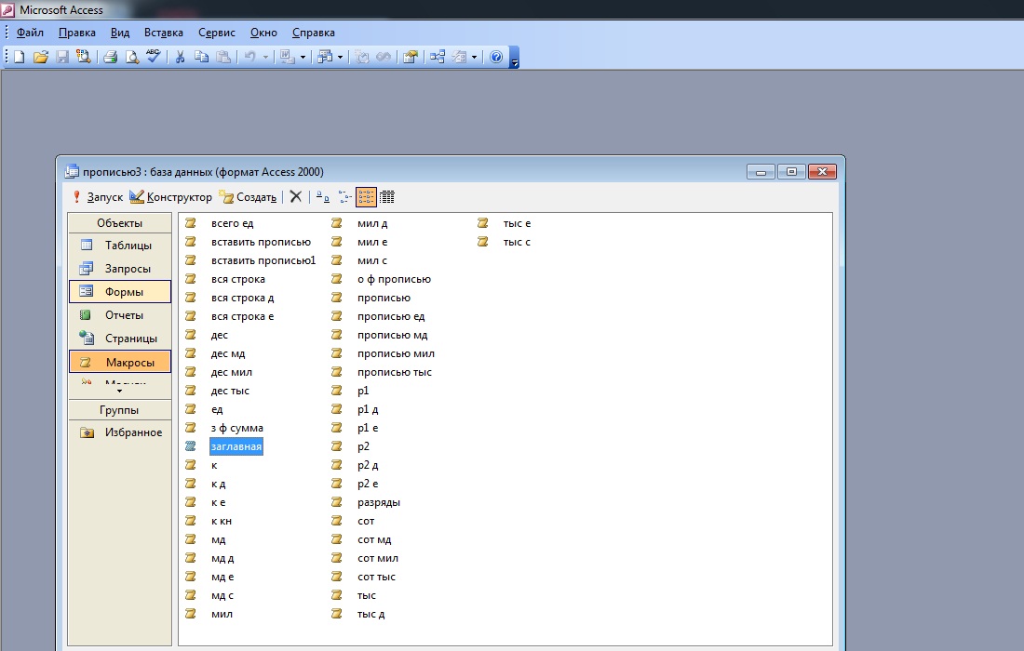Select the macro 'разряды'

[x=379, y=502]
